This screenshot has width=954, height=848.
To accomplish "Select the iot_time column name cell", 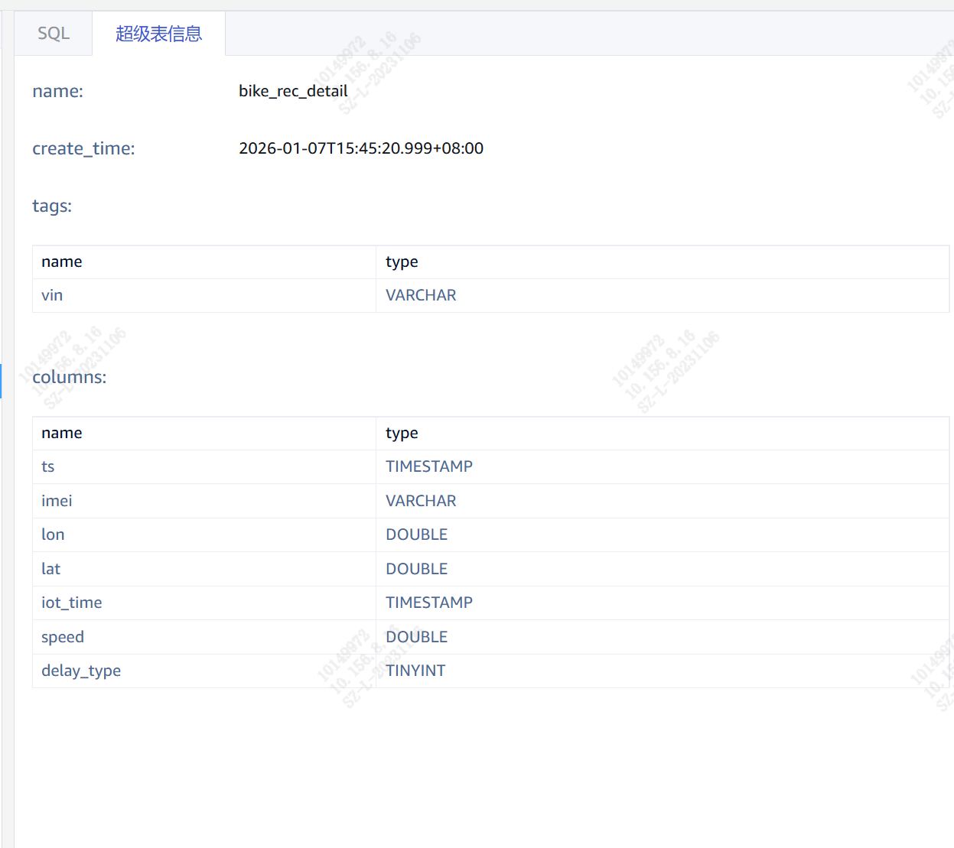I will 72,603.
